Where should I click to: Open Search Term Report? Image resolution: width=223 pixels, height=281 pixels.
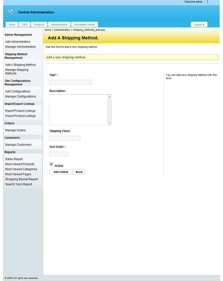pos(18,184)
